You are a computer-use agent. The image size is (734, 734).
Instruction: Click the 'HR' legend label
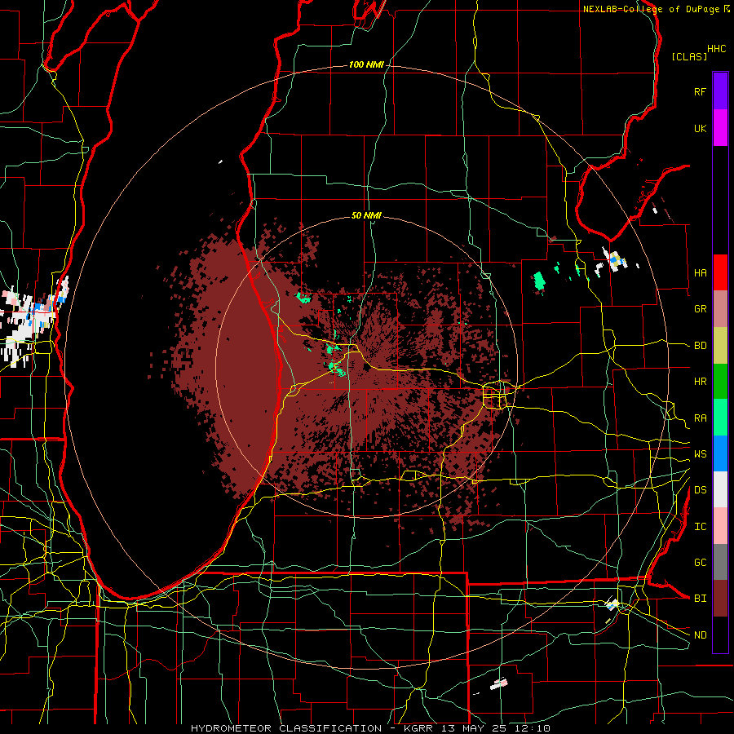click(700, 382)
